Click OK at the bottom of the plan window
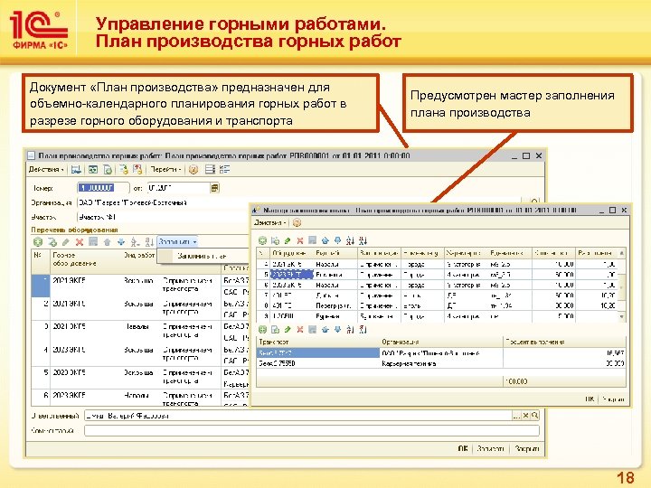The height and width of the screenshot is (488, 651). [463, 448]
